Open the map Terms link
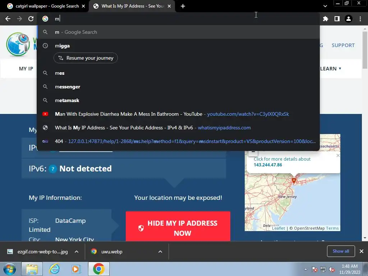This screenshot has height=276, width=368. (332, 228)
